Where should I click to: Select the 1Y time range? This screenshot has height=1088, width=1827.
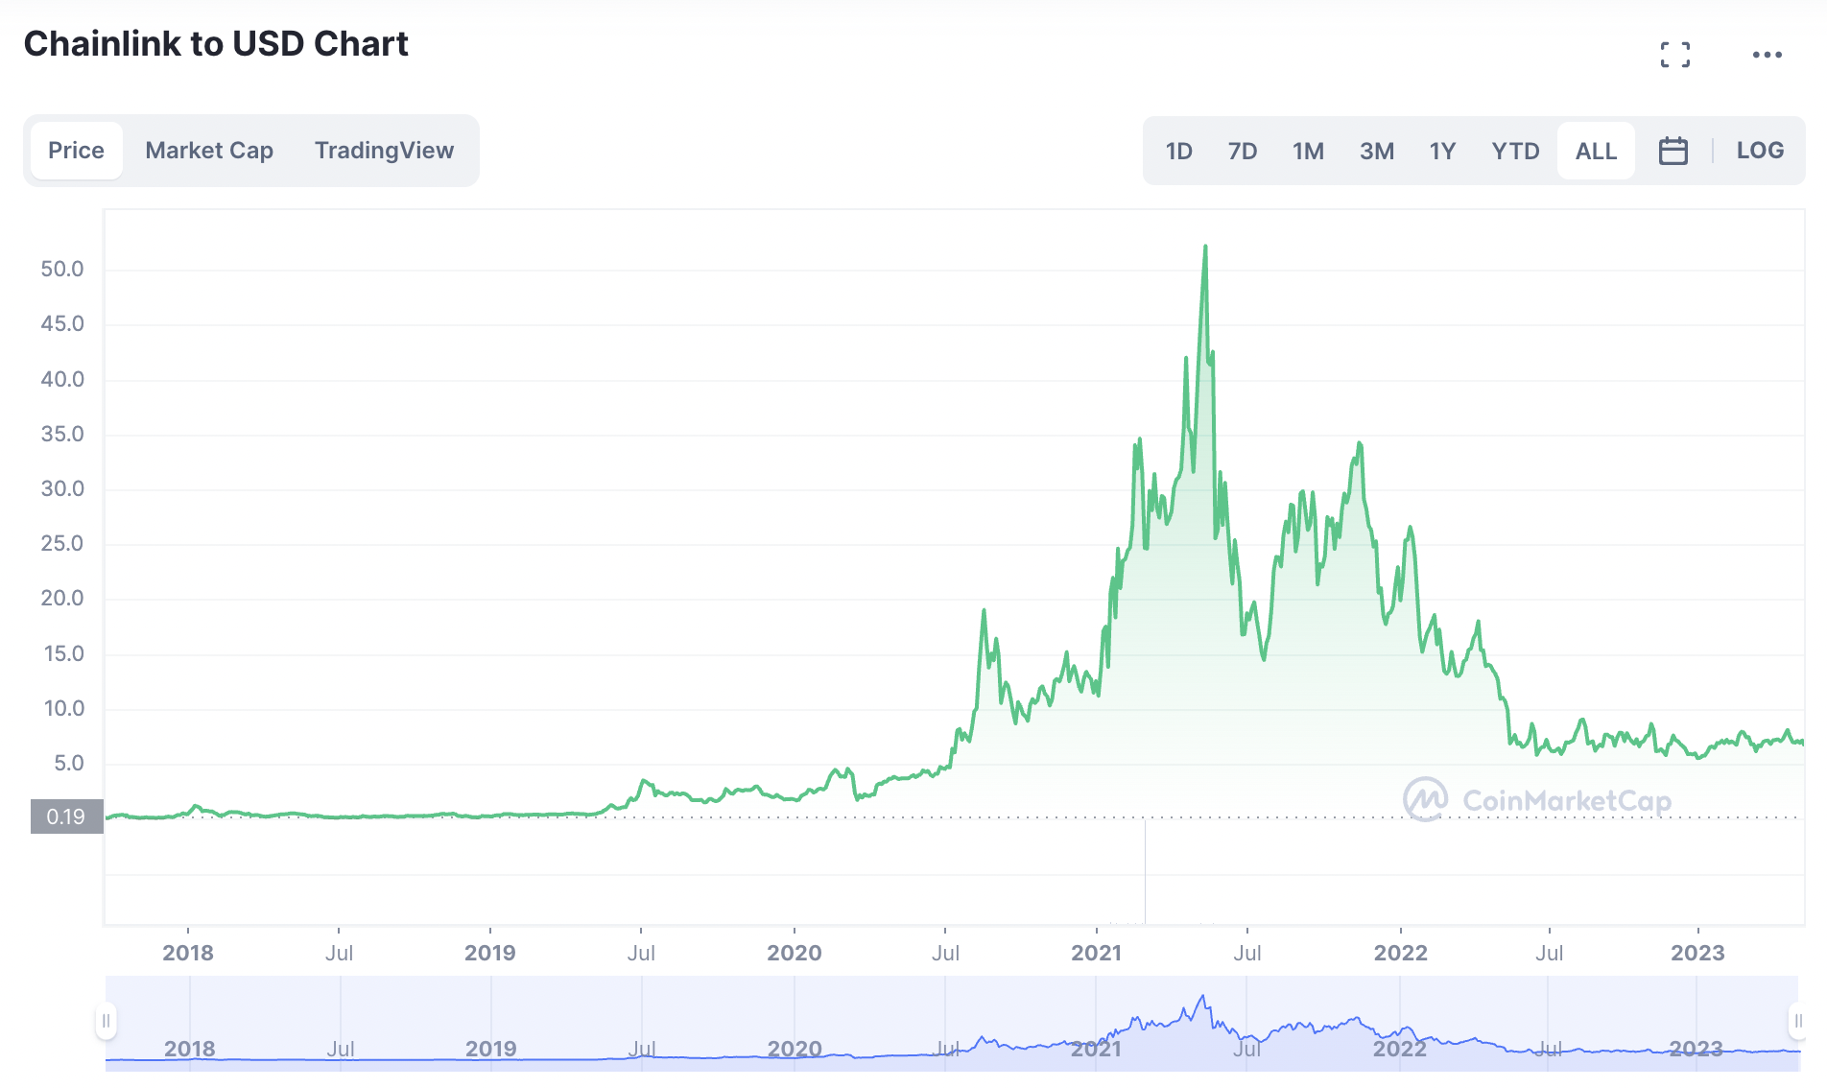click(x=1442, y=151)
